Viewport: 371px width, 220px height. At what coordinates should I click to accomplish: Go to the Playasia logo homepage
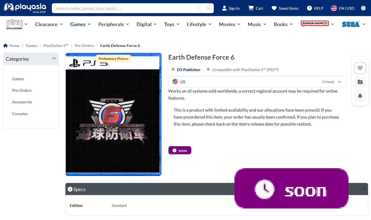(x=25, y=8)
